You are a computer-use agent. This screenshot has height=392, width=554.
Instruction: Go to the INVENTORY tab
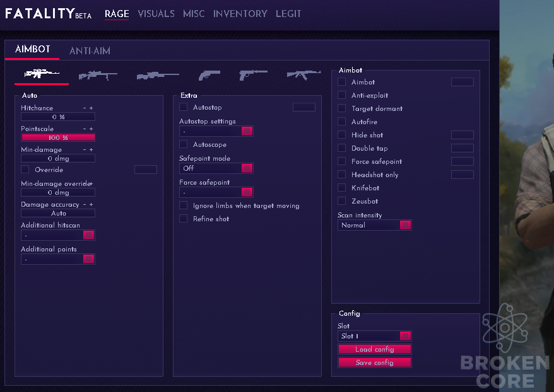[x=240, y=14]
